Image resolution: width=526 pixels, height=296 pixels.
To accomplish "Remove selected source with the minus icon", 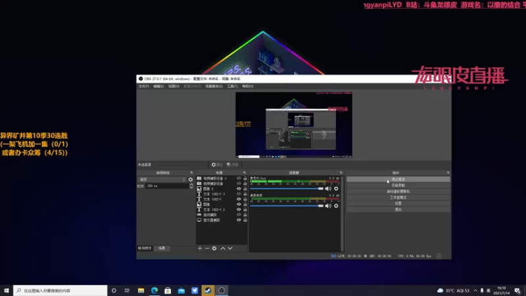I will pyautogui.click(x=207, y=249).
